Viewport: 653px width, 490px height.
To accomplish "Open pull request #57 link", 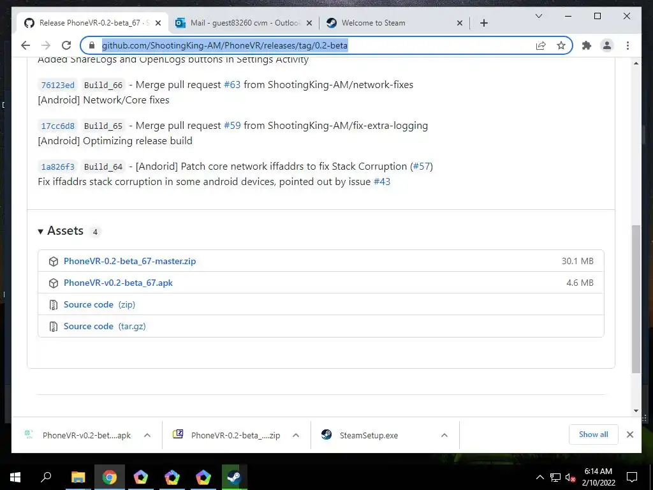I will [x=422, y=167].
